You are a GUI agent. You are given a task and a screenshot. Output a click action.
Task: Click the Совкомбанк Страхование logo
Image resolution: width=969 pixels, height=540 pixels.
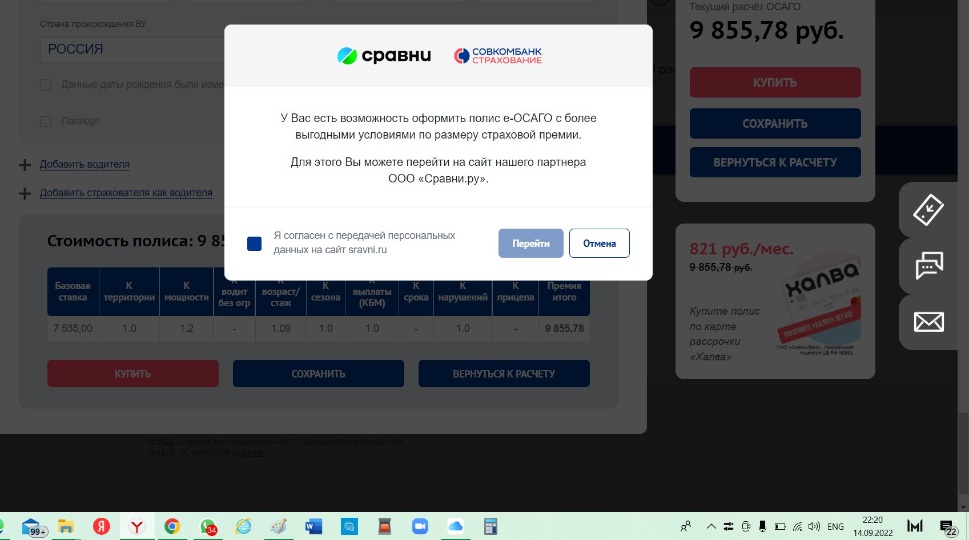[x=497, y=56]
